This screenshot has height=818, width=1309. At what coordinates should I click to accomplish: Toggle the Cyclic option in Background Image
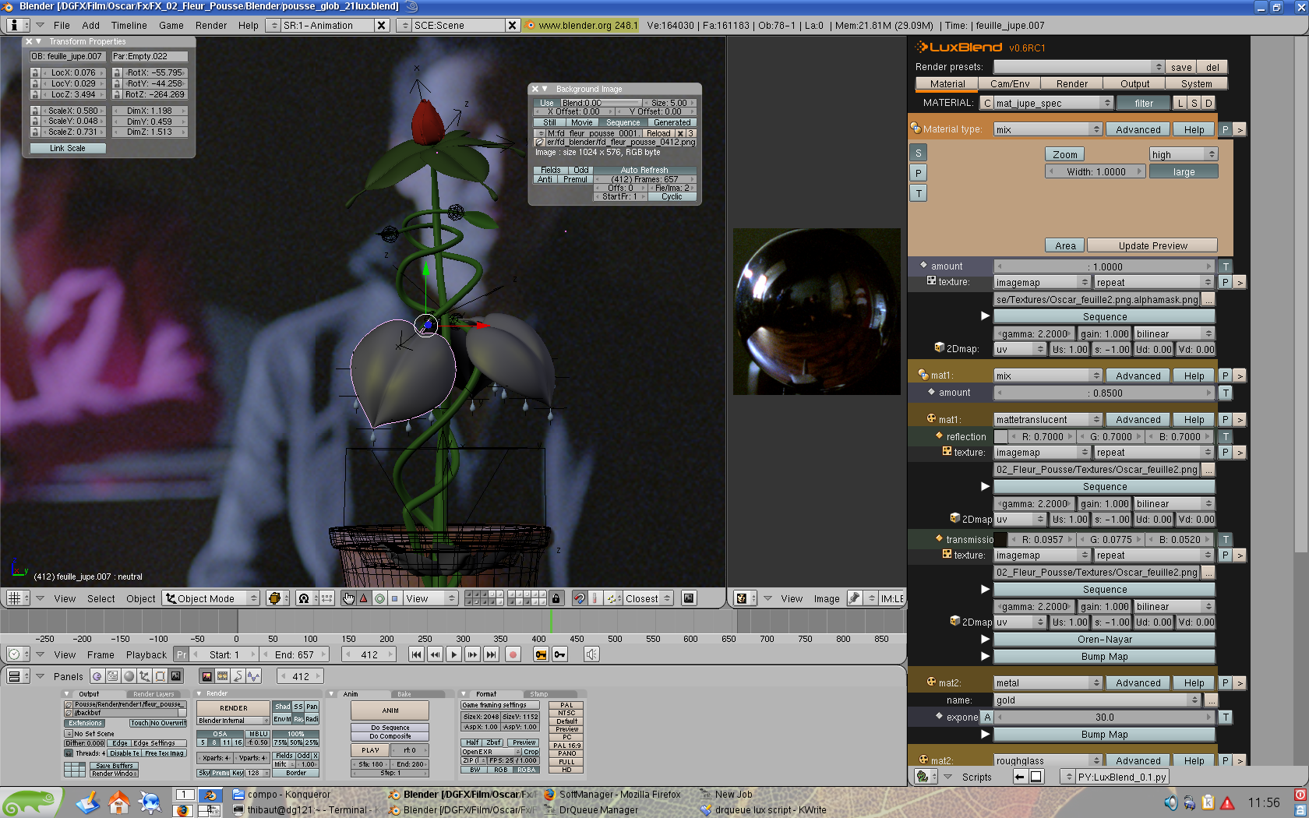click(672, 196)
